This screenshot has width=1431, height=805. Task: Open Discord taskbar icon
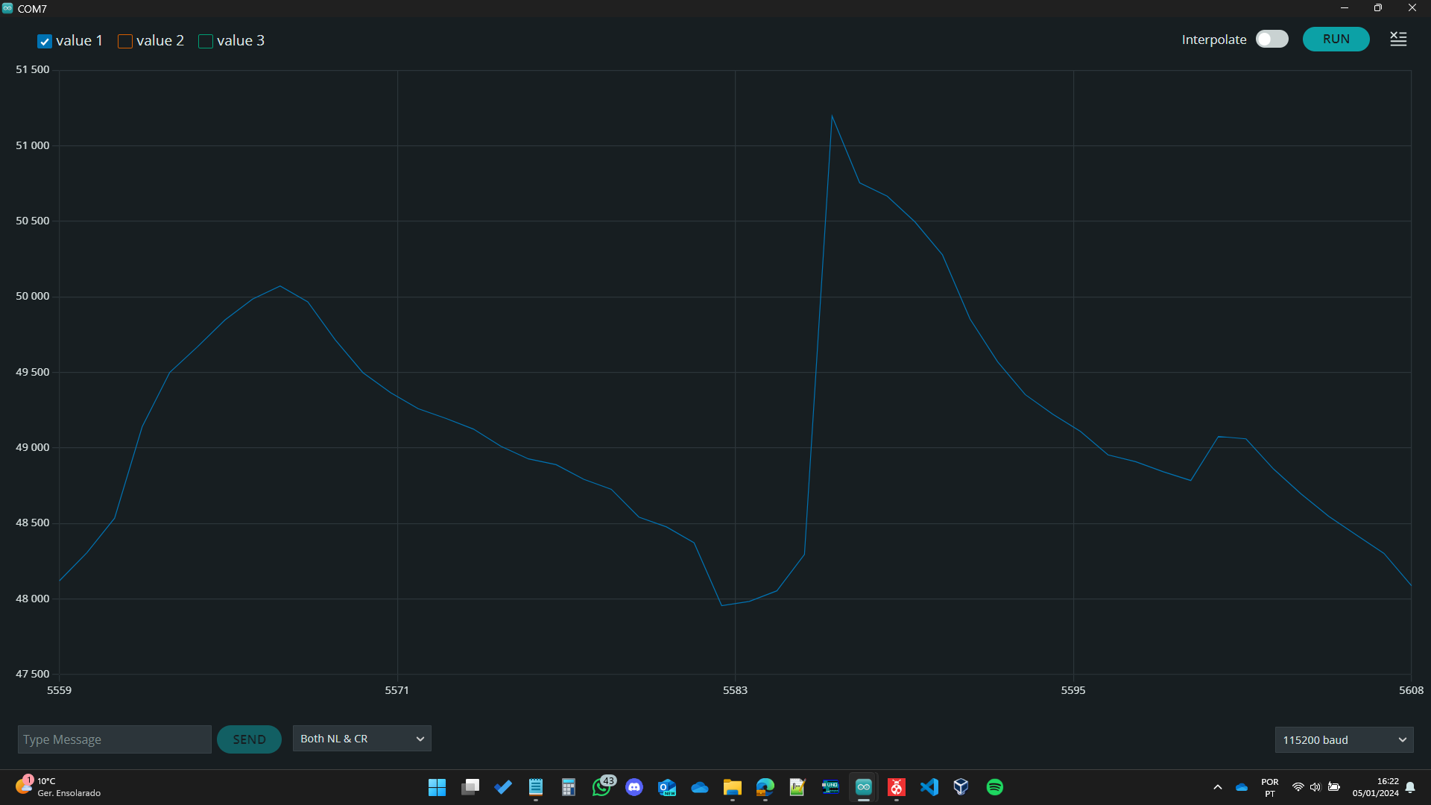634,787
